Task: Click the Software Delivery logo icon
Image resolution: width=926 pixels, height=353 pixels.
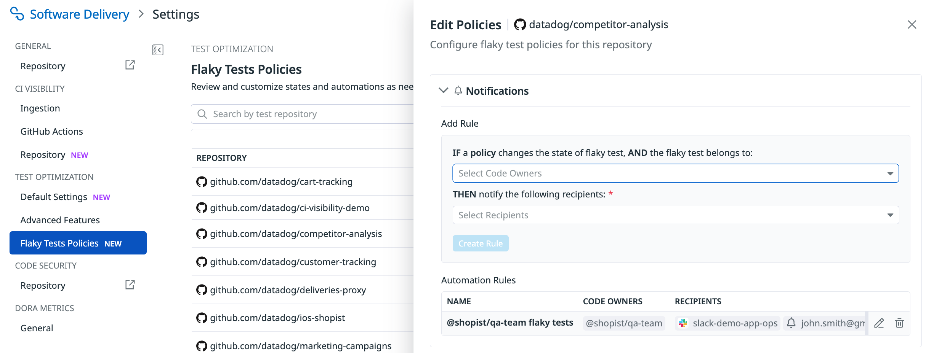Action: coord(17,14)
